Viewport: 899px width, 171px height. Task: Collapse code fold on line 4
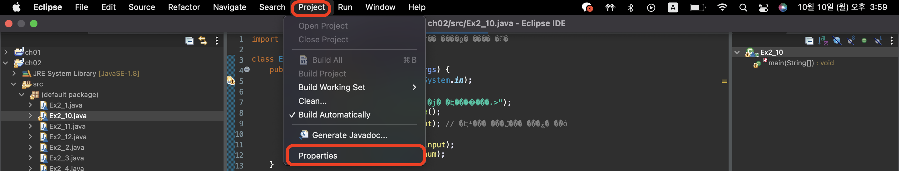(x=247, y=70)
